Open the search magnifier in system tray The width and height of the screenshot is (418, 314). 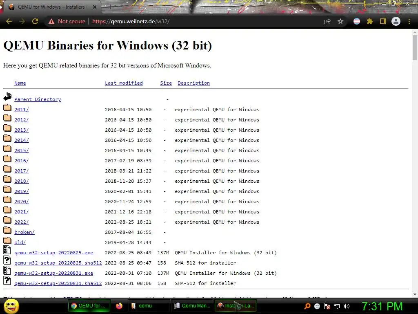point(307,306)
